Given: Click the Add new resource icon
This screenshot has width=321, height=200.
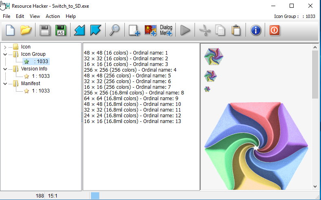Looking at the screenshot, I should click(x=134, y=30).
